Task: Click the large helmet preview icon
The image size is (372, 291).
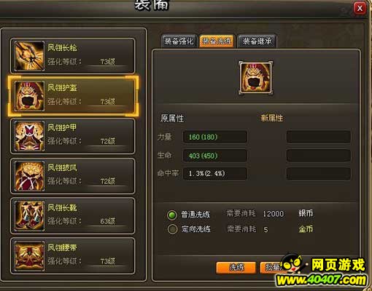Action: (x=255, y=78)
